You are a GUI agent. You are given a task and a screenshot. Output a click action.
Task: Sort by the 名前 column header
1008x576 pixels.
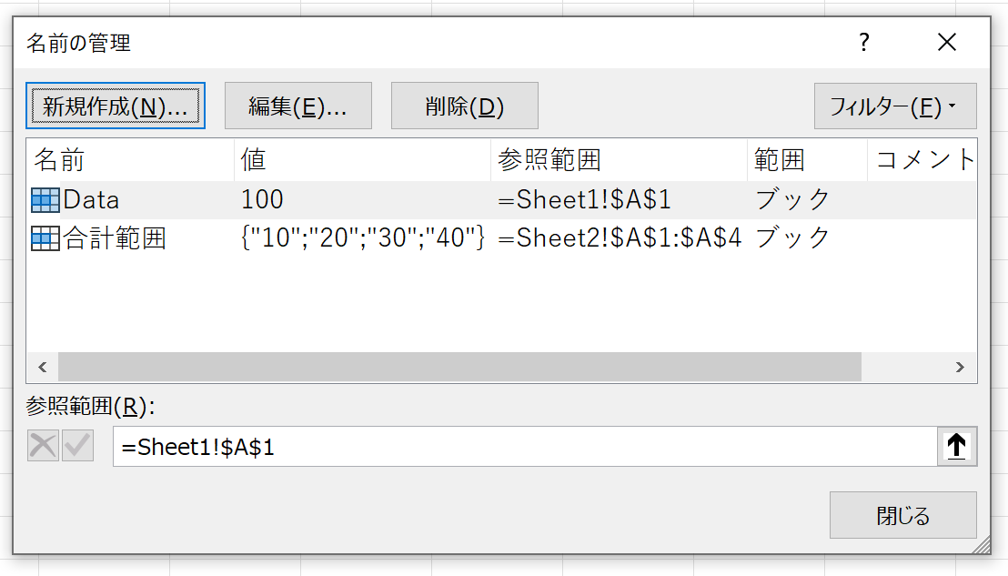130,159
